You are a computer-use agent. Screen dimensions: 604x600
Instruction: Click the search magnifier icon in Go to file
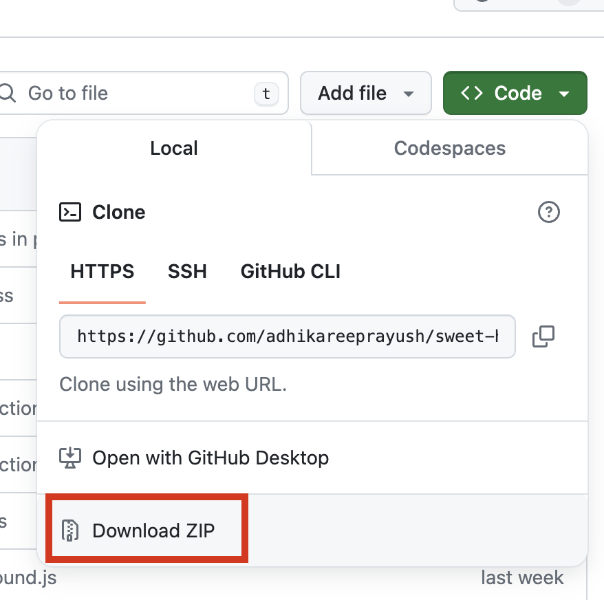coord(8,94)
